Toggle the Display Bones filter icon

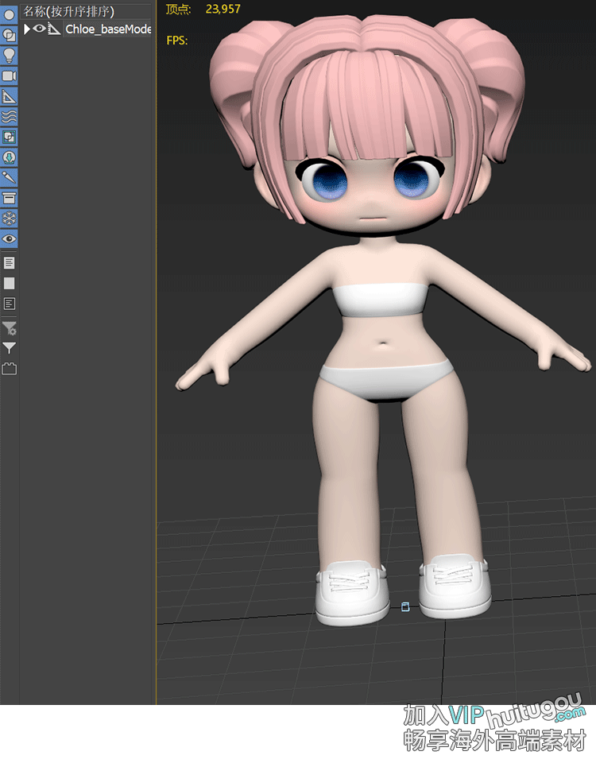(10, 177)
